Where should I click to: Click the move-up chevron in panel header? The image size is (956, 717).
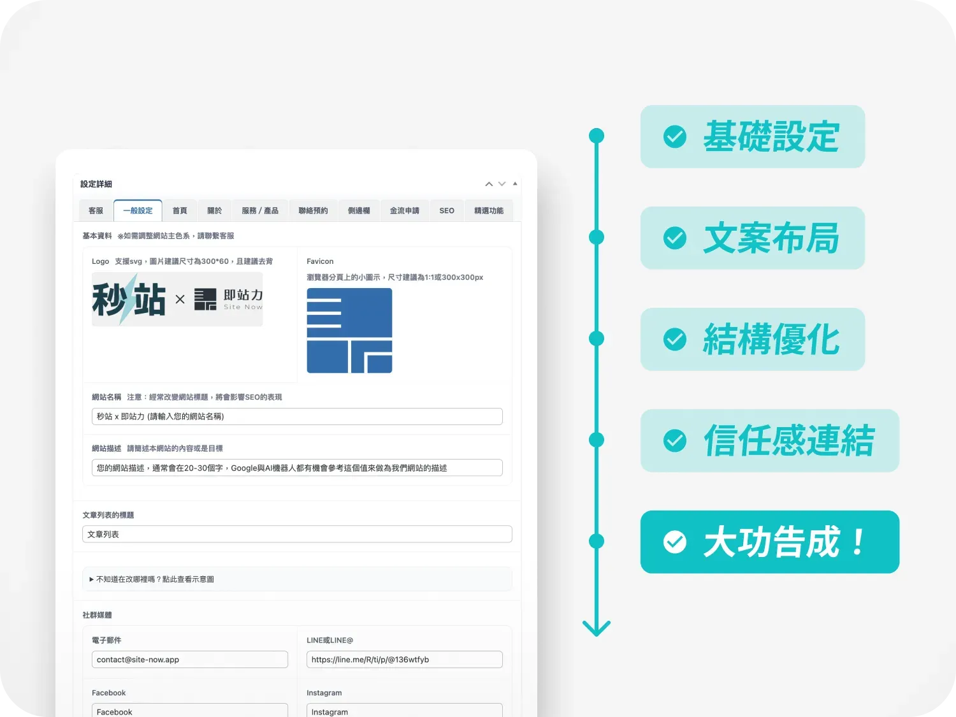click(x=489, y=184)
